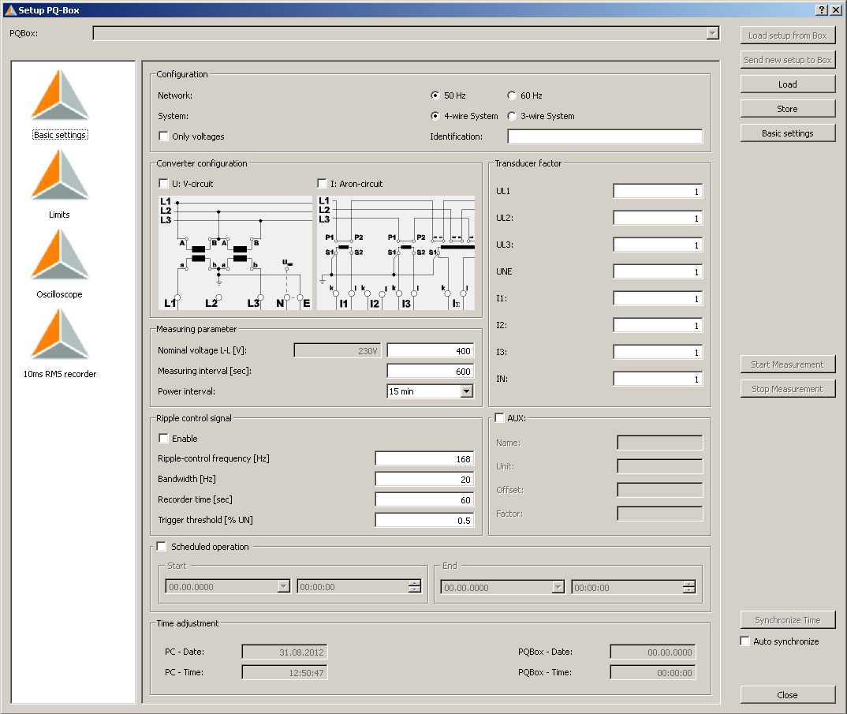Click the AUX Offset field
The height and width of the screenshot is (714, 847).
(660, 490)
